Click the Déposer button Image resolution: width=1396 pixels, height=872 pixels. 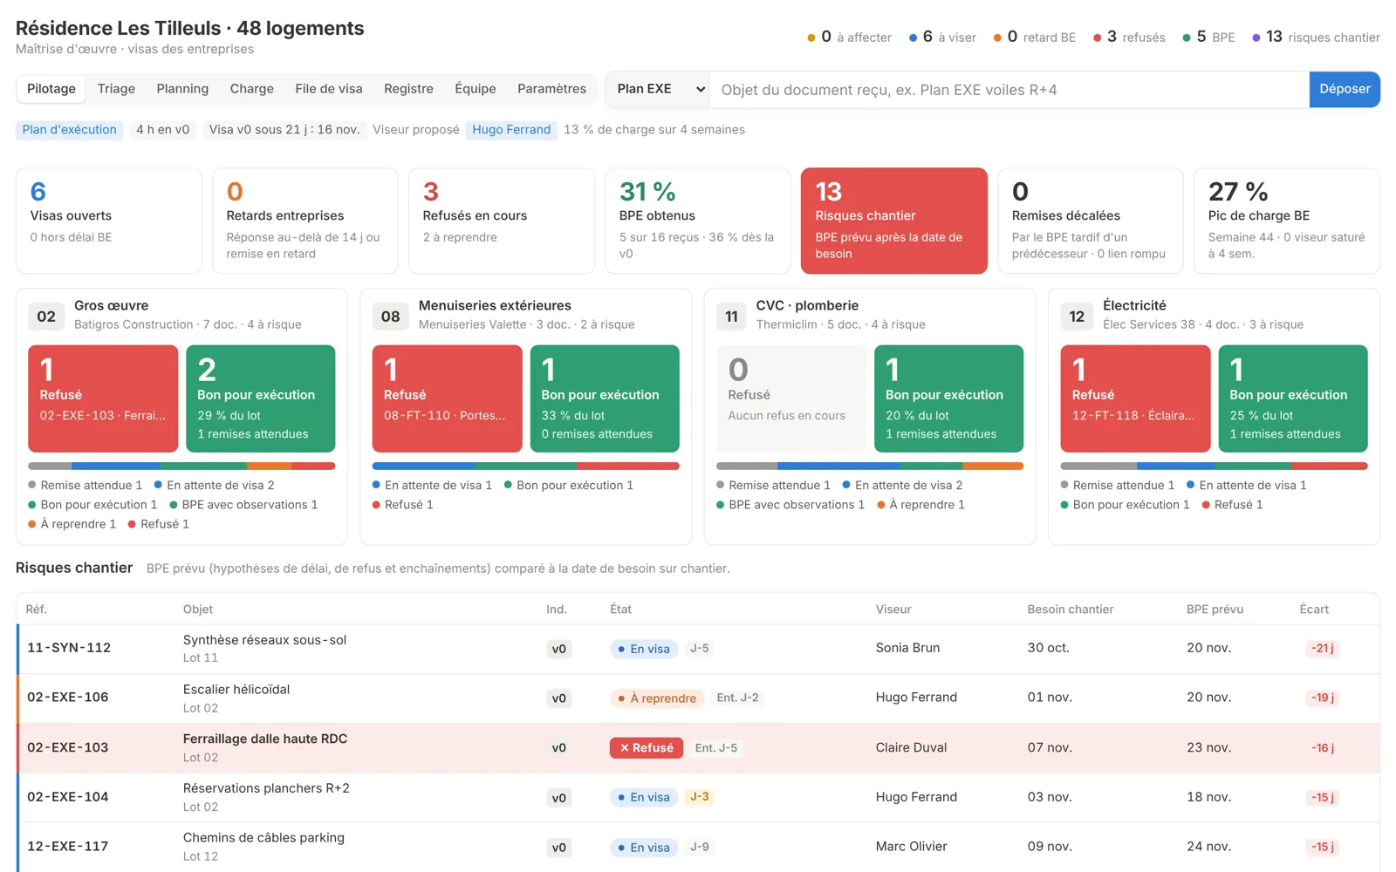pos(1344,89)
